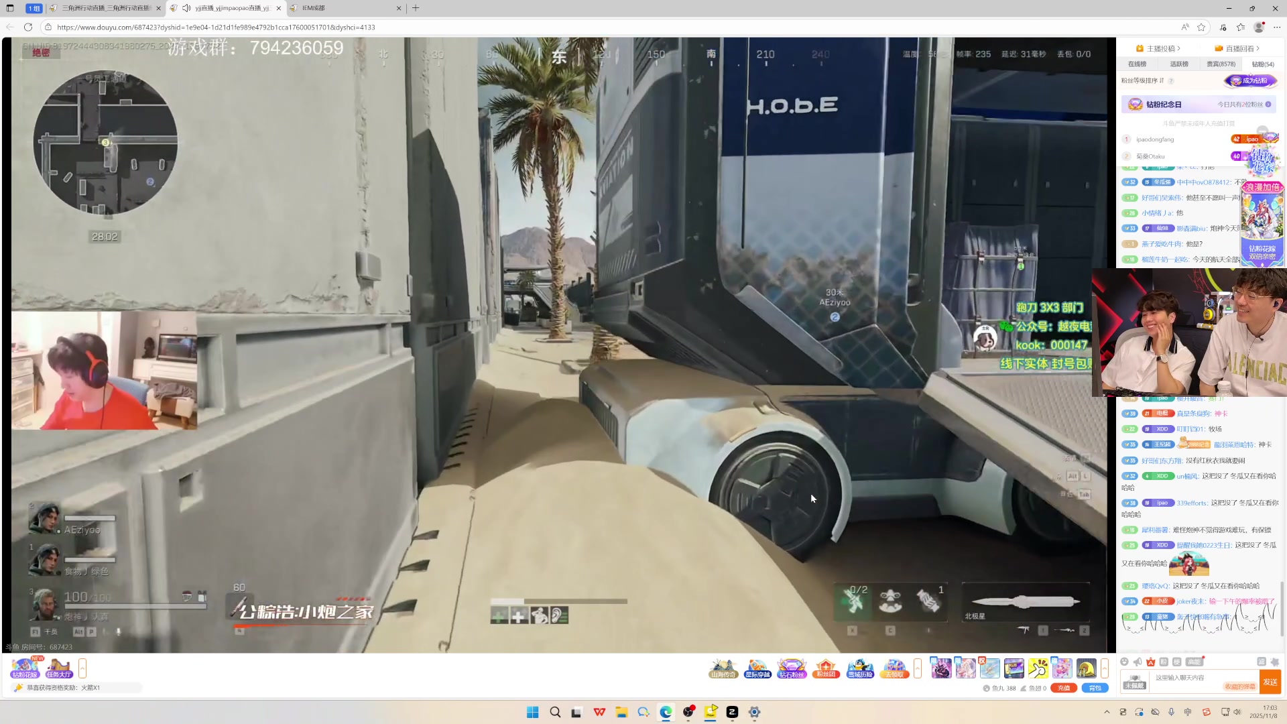Expand the activity icons arrow beside 去领取
Viewport: 1287px width, 724px height.
click(918, 668)
